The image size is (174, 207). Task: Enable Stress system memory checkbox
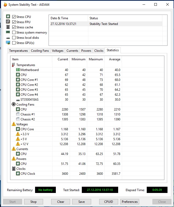point(14,32)
